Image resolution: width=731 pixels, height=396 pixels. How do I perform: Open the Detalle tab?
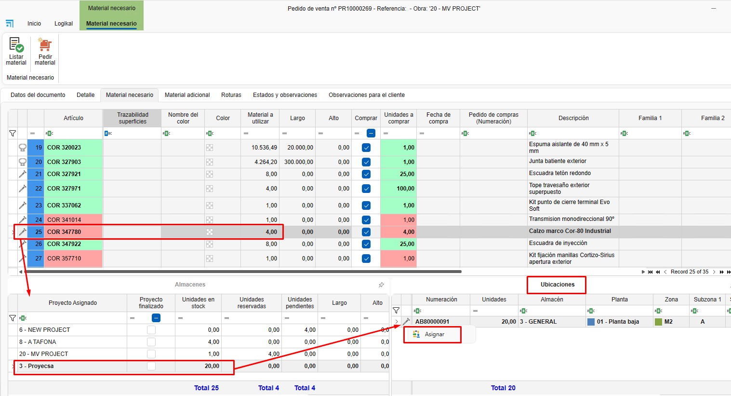85,95
